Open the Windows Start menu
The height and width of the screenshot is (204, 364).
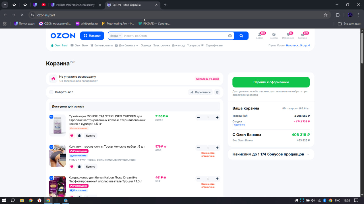(x=5, y=200)
